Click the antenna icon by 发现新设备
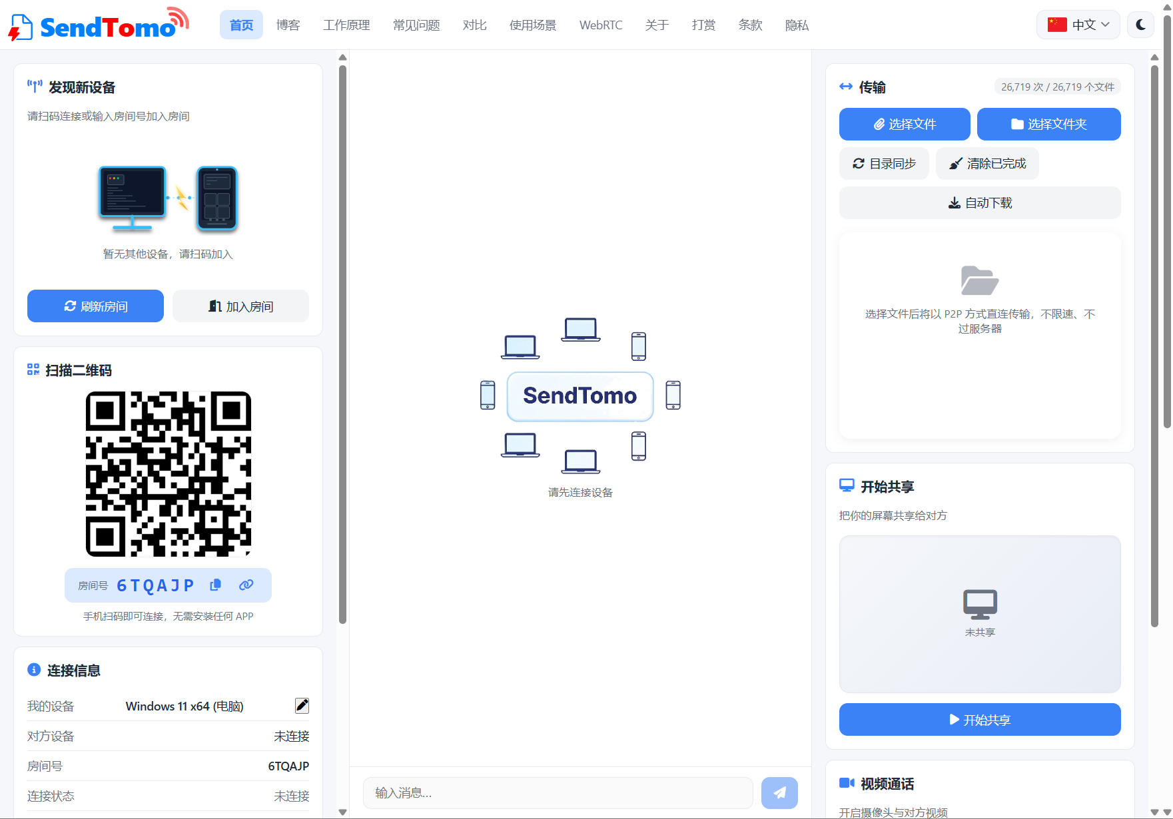The width and height of the screenshot is (1173, 819). coord(35,87)
